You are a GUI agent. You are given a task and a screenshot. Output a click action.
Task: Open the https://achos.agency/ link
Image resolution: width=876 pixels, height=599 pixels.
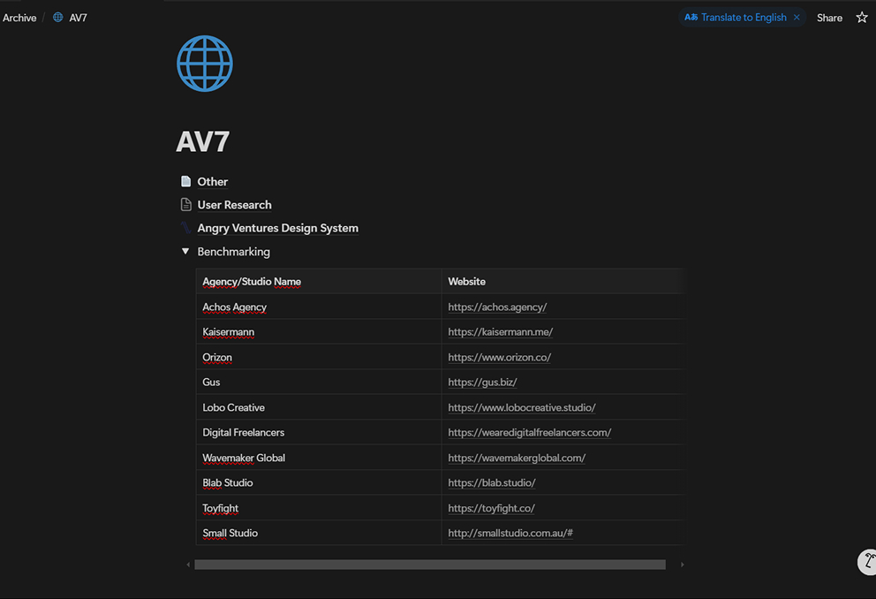(497, 307)
